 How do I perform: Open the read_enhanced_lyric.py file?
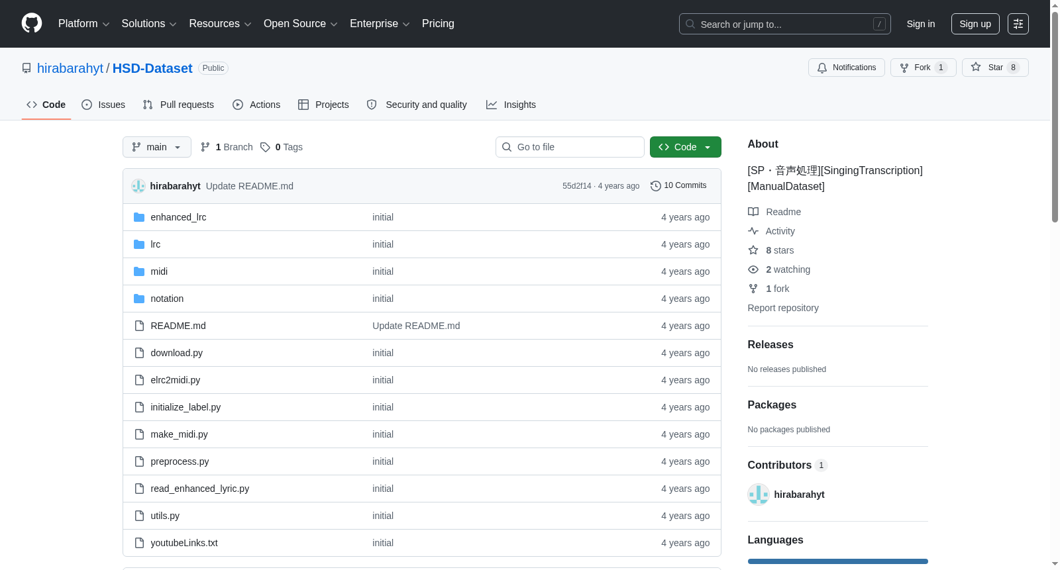click(x=200, y=489)
